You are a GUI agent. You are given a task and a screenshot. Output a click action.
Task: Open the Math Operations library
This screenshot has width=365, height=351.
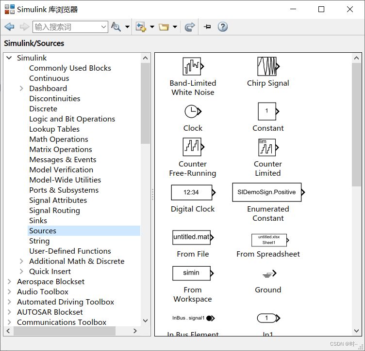[x=59, y=139]
